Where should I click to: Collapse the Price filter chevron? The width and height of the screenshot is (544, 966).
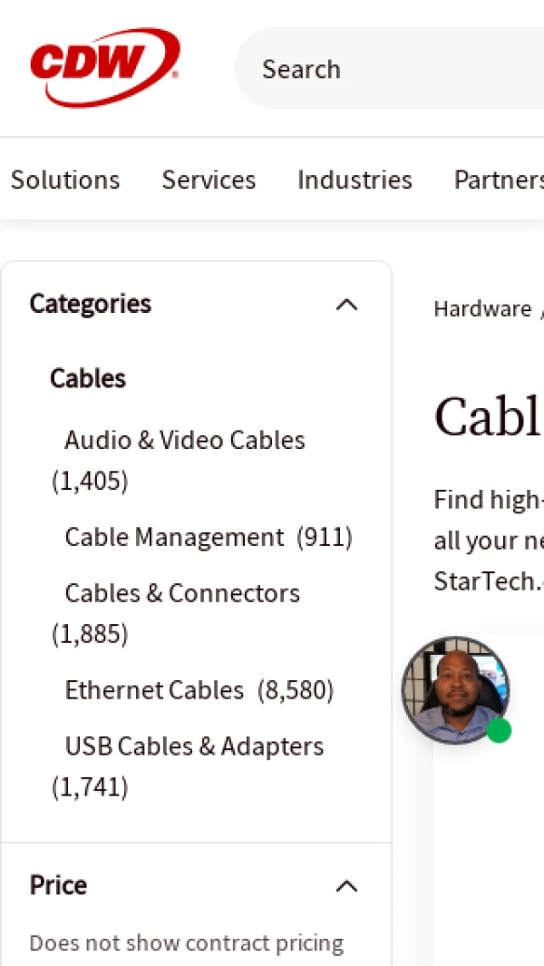346,886
